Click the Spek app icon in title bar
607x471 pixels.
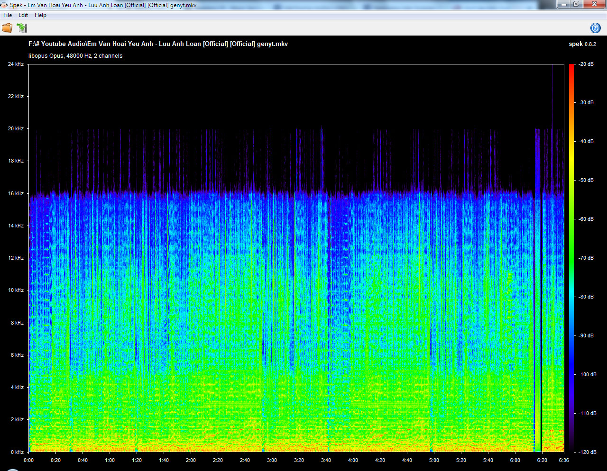(4, 5)
